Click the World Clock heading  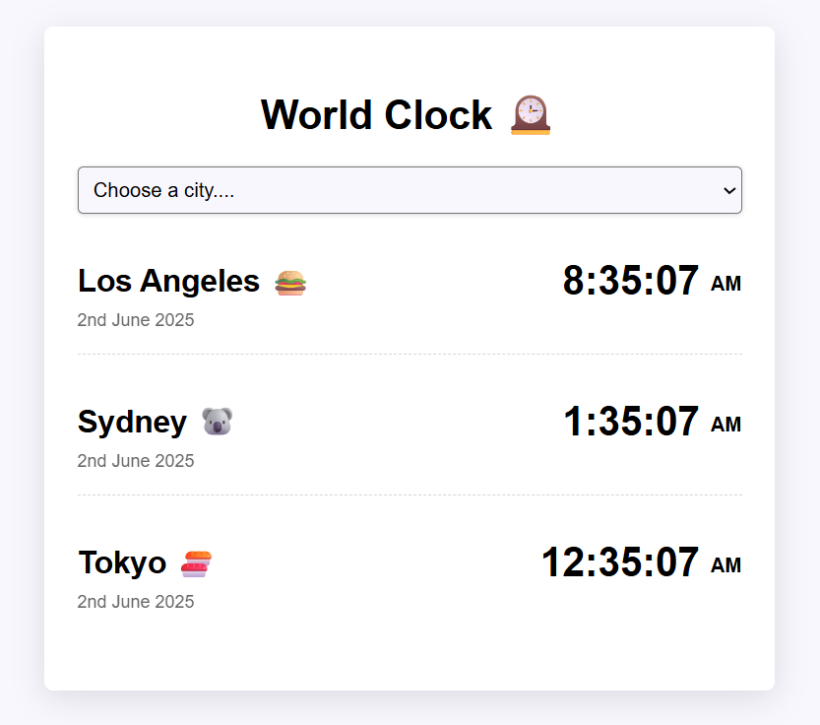(x=376, y=115)
